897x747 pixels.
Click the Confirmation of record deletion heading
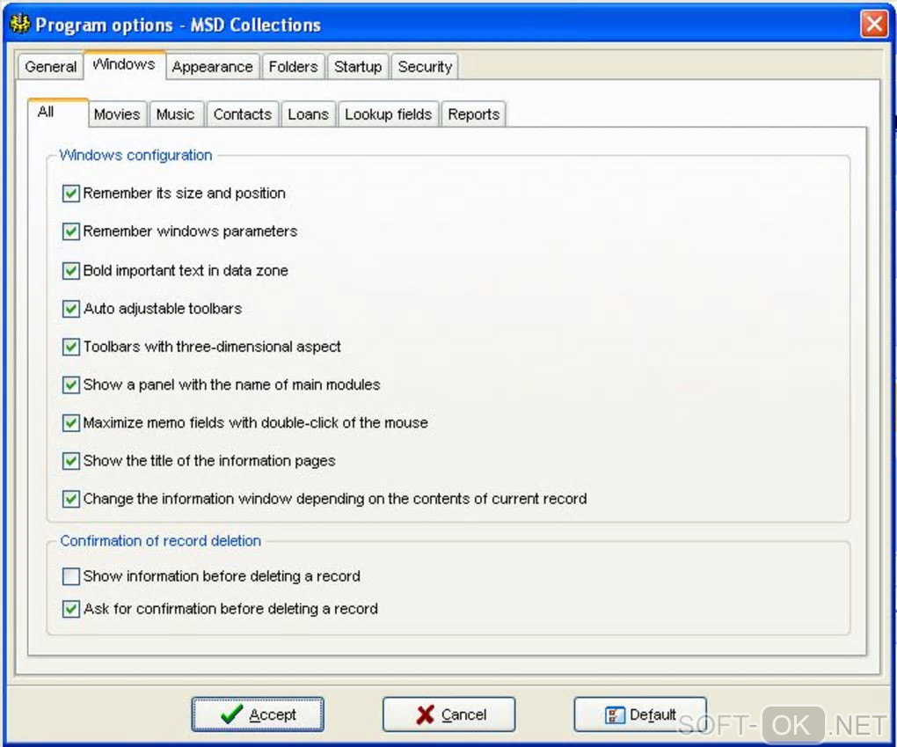[160, 541]
